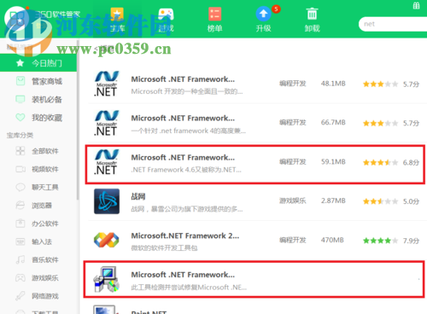This screenshot has width=427, height=314.
Task: Click description '.NET Framework 4.6又被称为.NET...'
Action: 186,170
